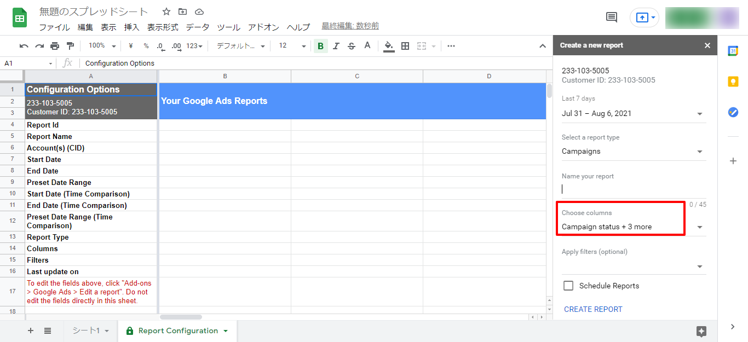This screenshot has width=748, height=342.
Task: Open the Choose columns dropdown
Action: point(634,227)
